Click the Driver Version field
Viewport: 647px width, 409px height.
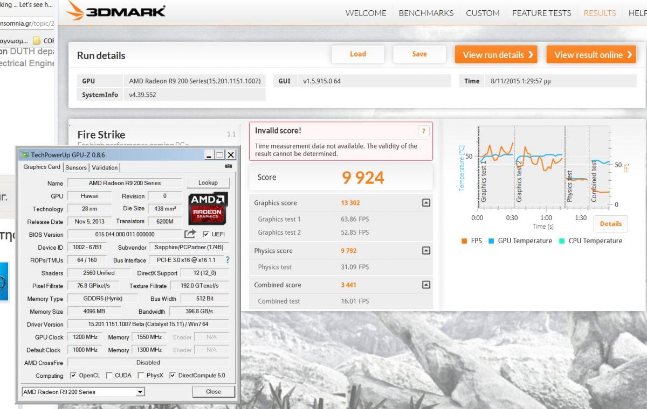tap(148, 325)
